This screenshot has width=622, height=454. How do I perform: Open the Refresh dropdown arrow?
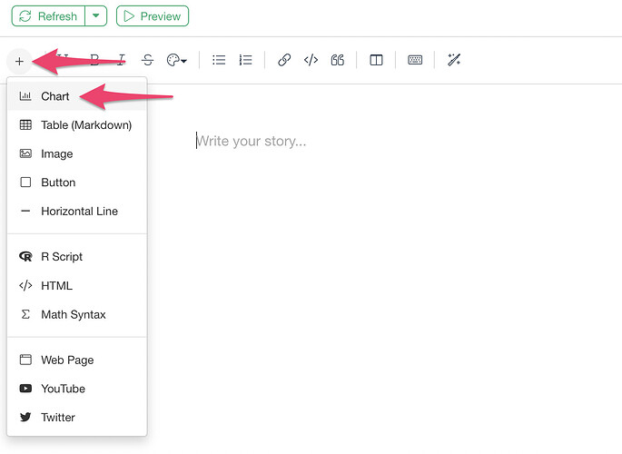click(96, 16)
